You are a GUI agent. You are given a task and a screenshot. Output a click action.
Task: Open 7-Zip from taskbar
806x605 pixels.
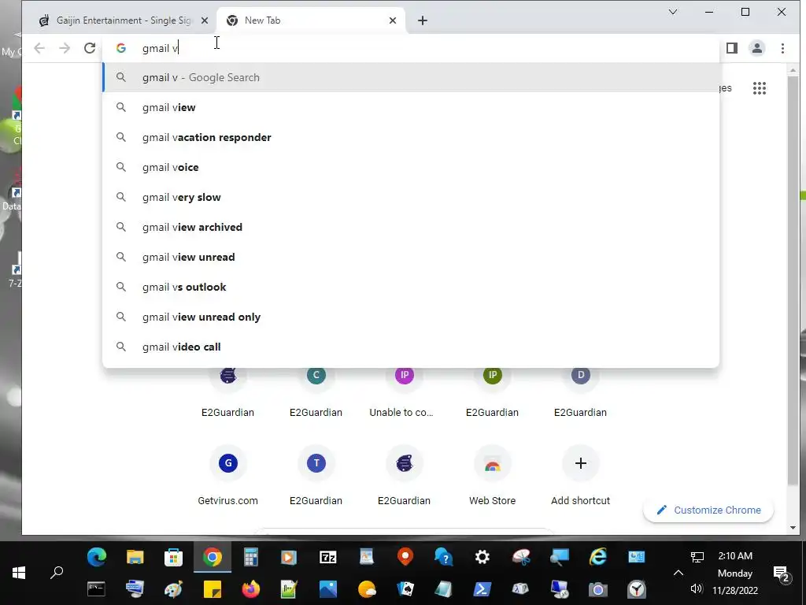click(328, 557)
